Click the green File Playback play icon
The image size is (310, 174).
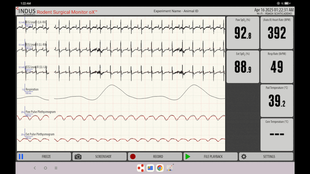point(188,157)
